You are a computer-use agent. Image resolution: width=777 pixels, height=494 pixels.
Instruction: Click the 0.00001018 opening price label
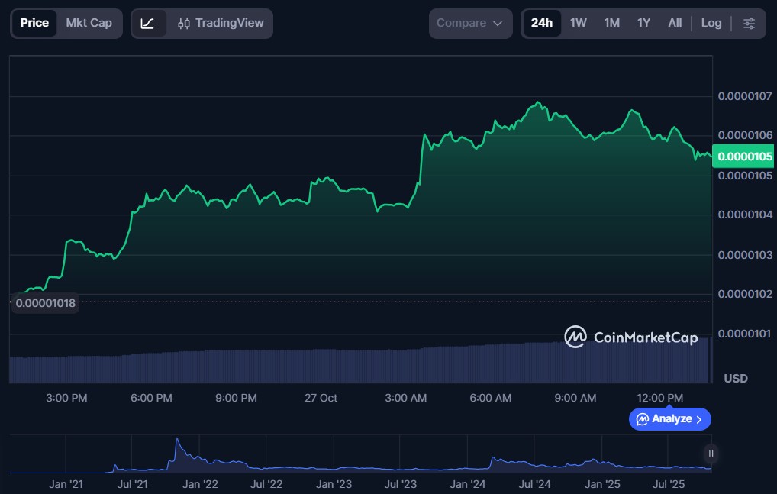click(x=46, y=303)
